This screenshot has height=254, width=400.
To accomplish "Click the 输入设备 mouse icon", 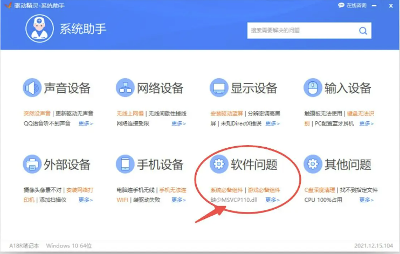I will click(312, 87).
